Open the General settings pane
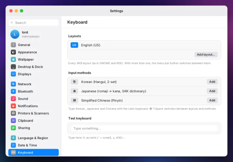 coord(34,45)
